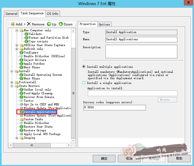Image resolution: width=194 pixels, height=166 pixels.
Task: Collapse the New Computer only group
Action: tap(17, 31)
